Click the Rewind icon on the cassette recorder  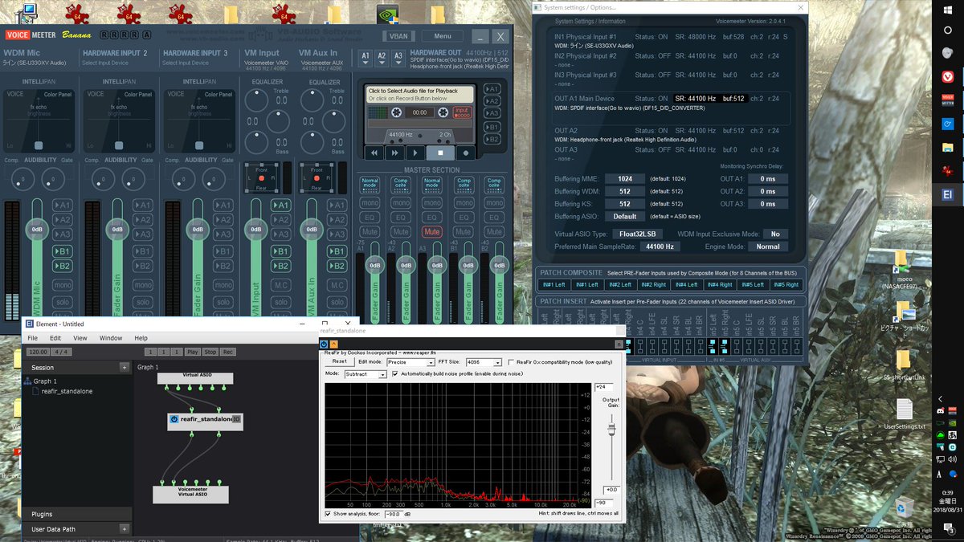(374, 153)
